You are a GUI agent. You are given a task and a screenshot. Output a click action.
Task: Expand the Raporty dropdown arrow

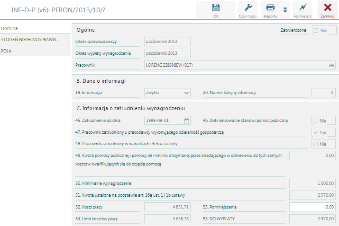(x=285, y=10)
